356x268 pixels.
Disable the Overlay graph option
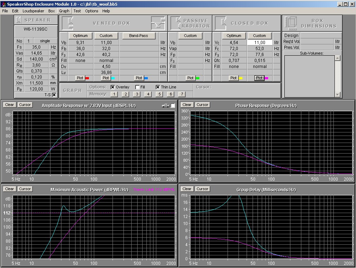pyautogui.click(x=113, y=87)
